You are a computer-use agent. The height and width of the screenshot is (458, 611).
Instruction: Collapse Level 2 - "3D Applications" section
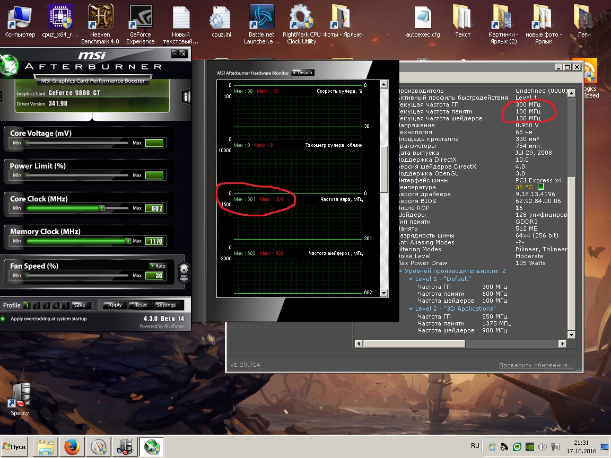(411, 309)
